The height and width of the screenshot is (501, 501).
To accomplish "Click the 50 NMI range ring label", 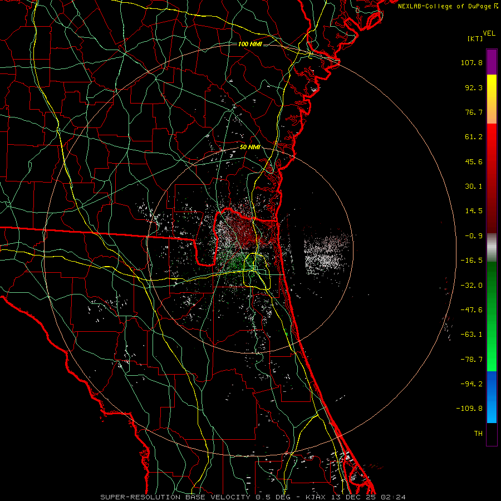I will pyautogui.click(x=250, y=148).
